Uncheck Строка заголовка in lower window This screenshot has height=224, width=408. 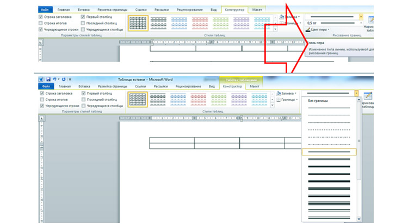click(x=42, y=93)
